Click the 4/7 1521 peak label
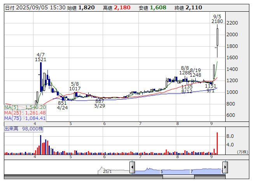The width and height of the screenshot is (254, 183). point(40,57)
